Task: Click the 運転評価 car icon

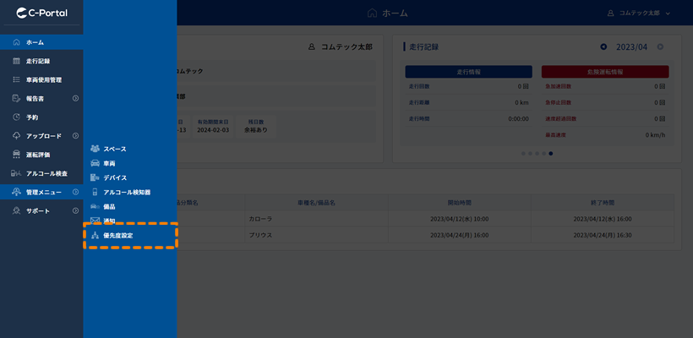Action: click(16, 155)
